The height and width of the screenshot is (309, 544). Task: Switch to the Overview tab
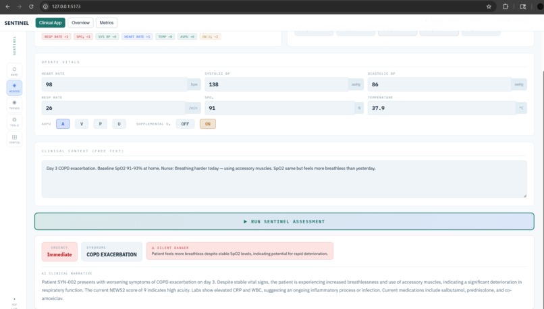(x=80, y=22)
